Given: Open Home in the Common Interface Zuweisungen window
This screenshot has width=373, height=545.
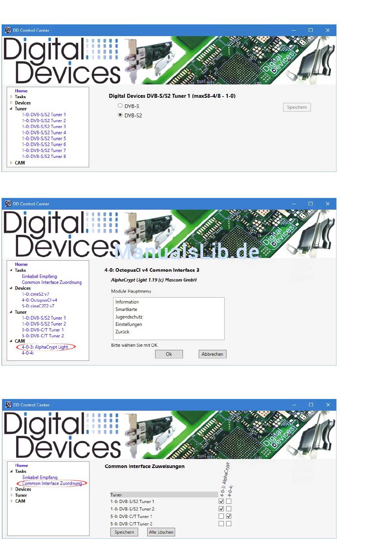Looking at the screenshot, I should [22, 465].
